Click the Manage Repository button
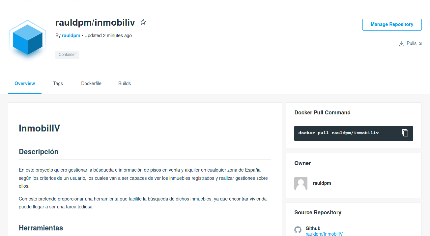Screen dimensions: 430x236 pyautogui.click(x=392, y=25)
